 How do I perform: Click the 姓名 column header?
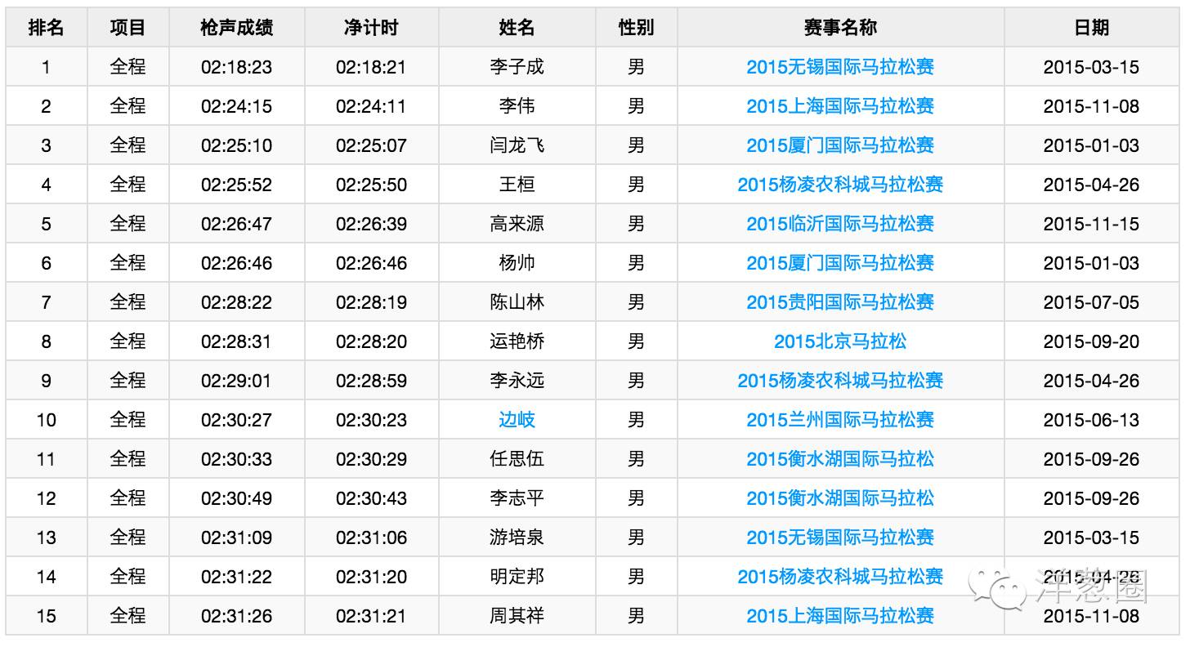(517, 28)
